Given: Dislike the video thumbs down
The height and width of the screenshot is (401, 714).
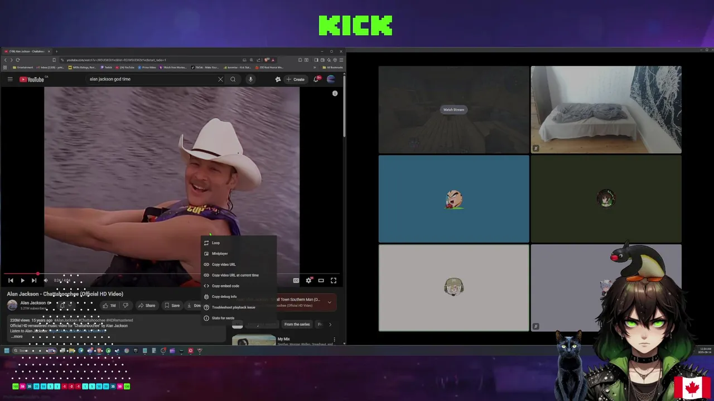Looking at the screenshot, I should [x=126, y=305].
